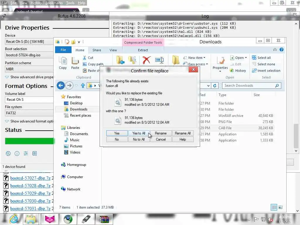Click the Rufus about info icon

click(17, 154)
